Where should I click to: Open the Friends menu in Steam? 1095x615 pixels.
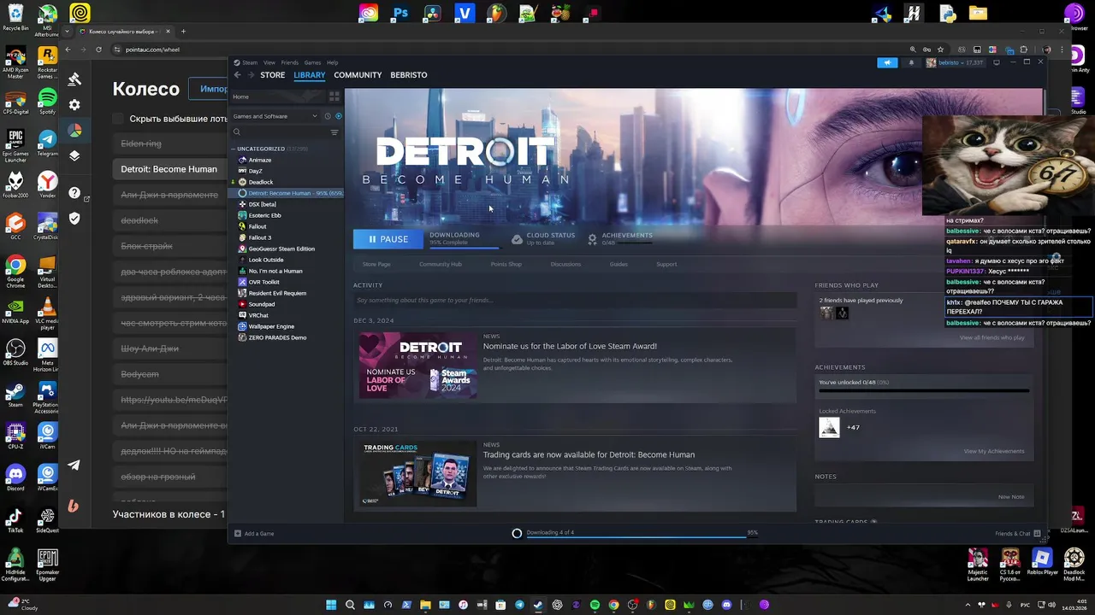(290, 62)
